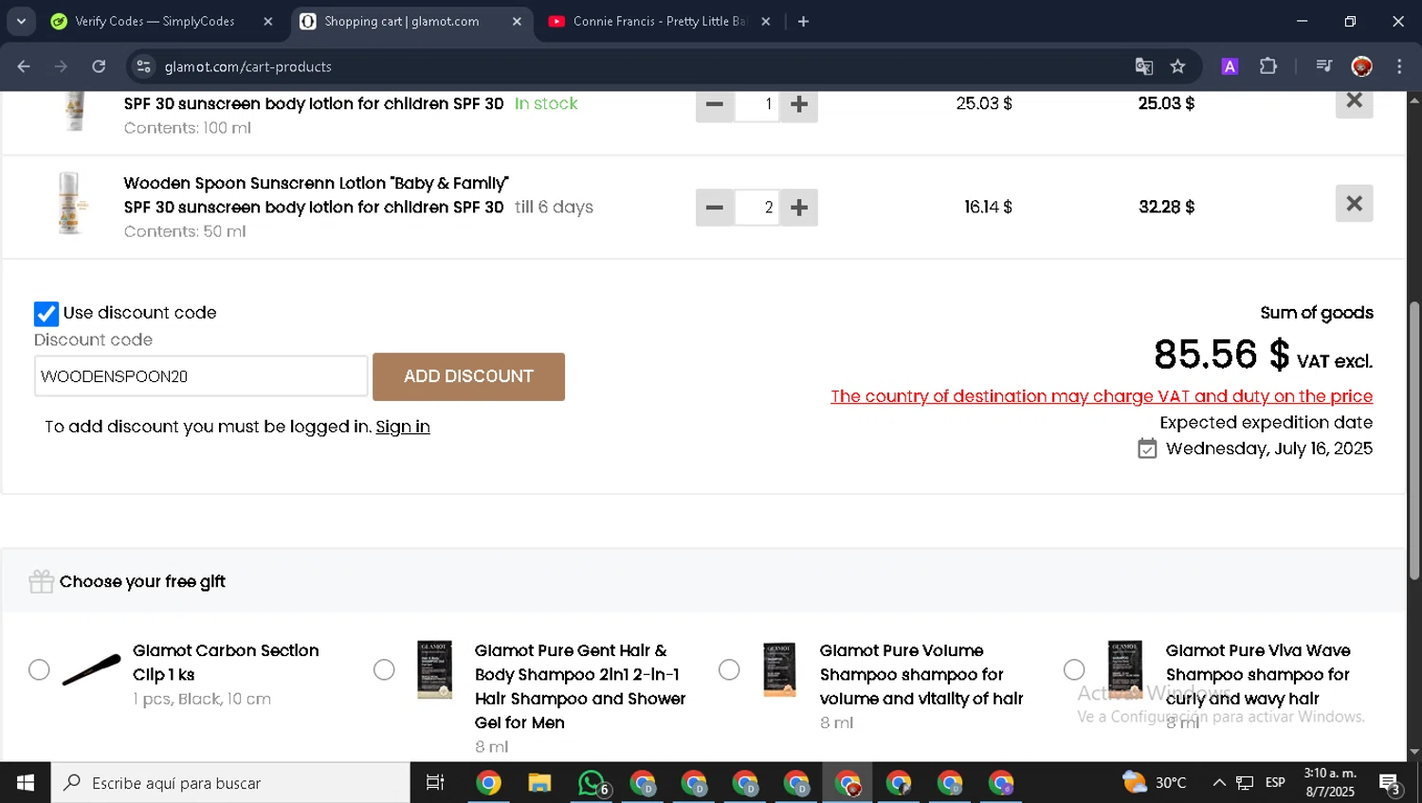Viewport: 1422px width, 803px height.
Task: Open the VAT and duty notice link
Action: pyautogui.click(x=1102, y=396)
